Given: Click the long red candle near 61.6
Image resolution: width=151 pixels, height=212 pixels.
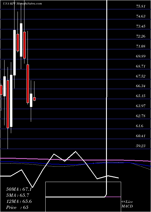Looking at the screenshot, I should coord(8,104).
